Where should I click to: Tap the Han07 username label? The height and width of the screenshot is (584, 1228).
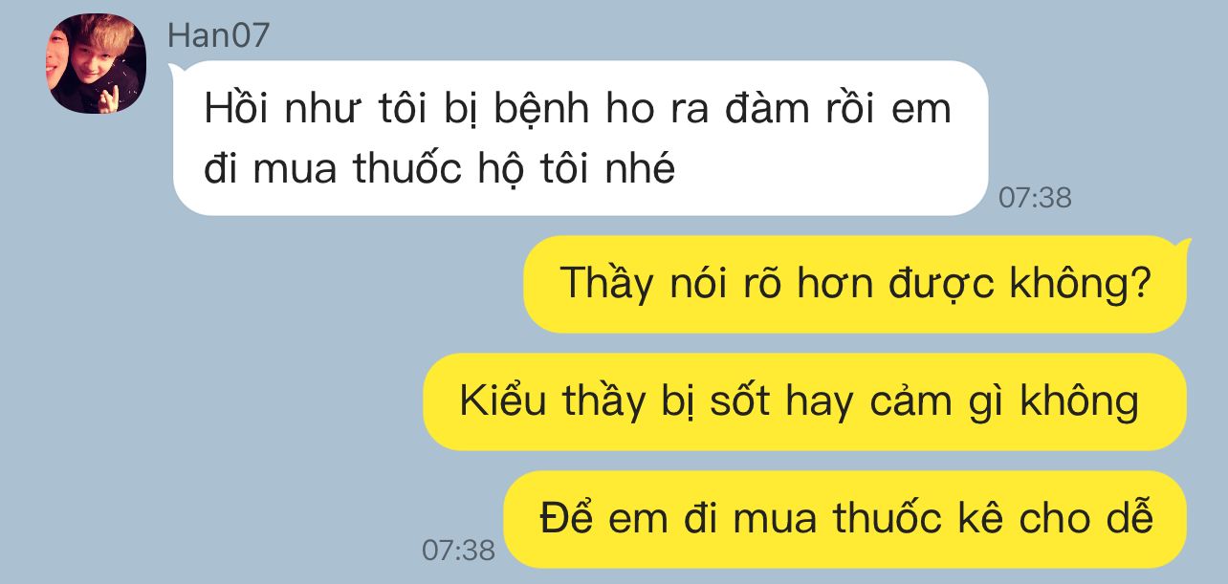point(219,35)
